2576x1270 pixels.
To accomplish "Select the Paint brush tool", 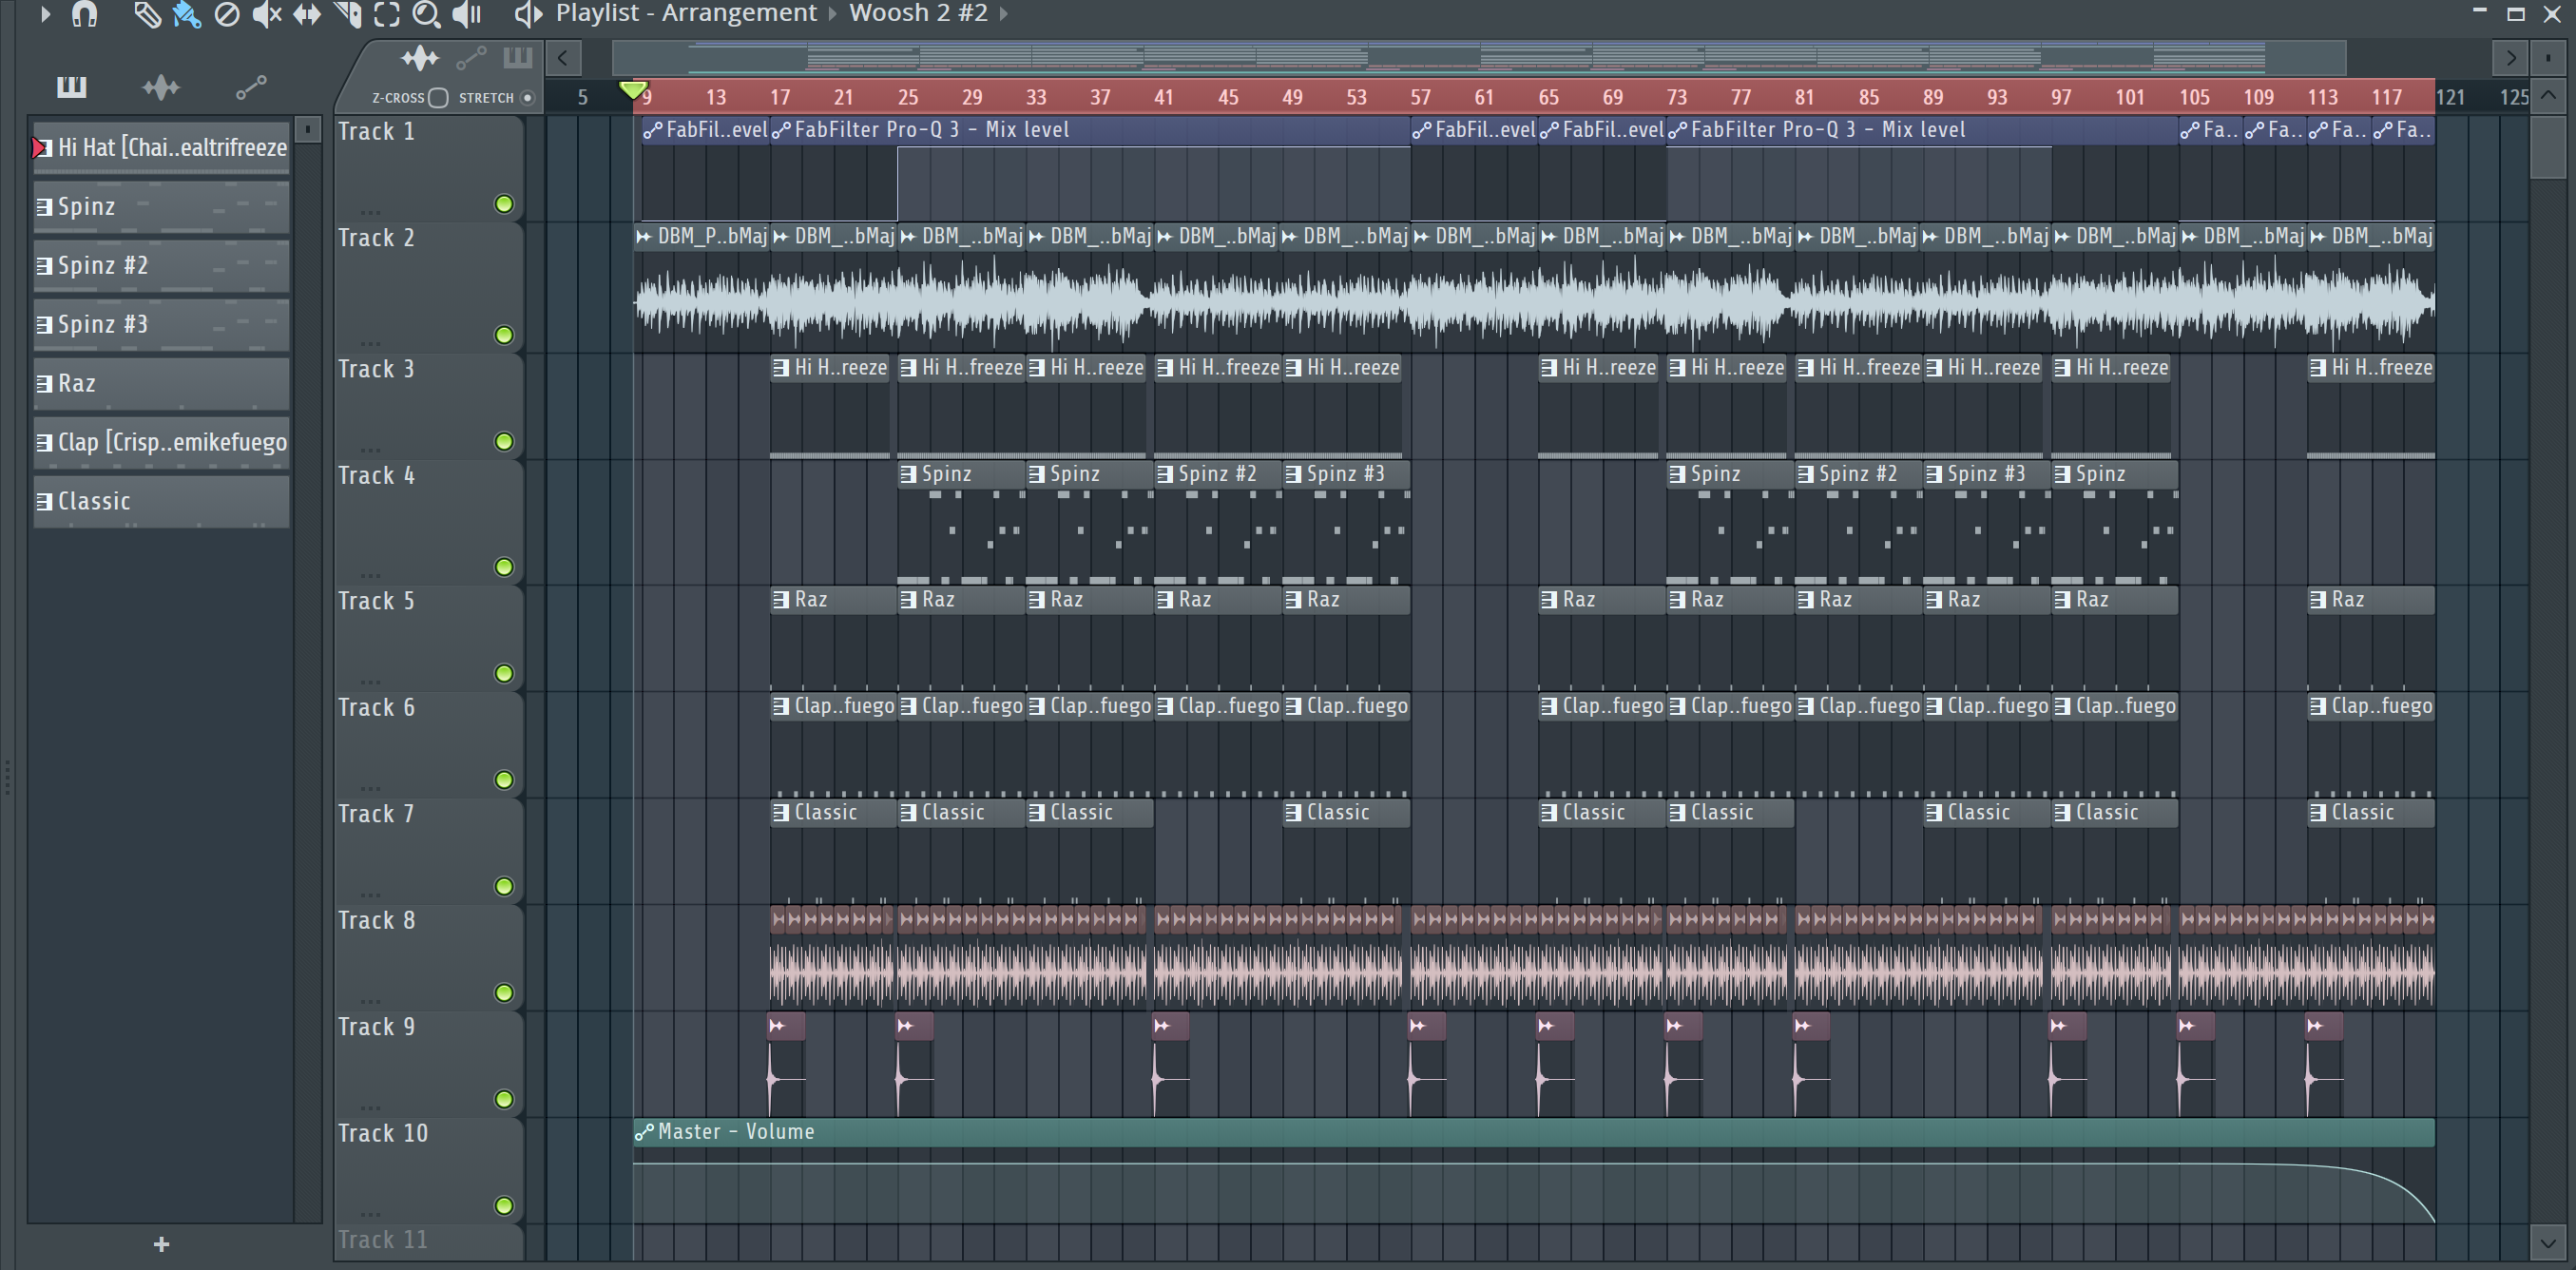I will click(186, 14).
